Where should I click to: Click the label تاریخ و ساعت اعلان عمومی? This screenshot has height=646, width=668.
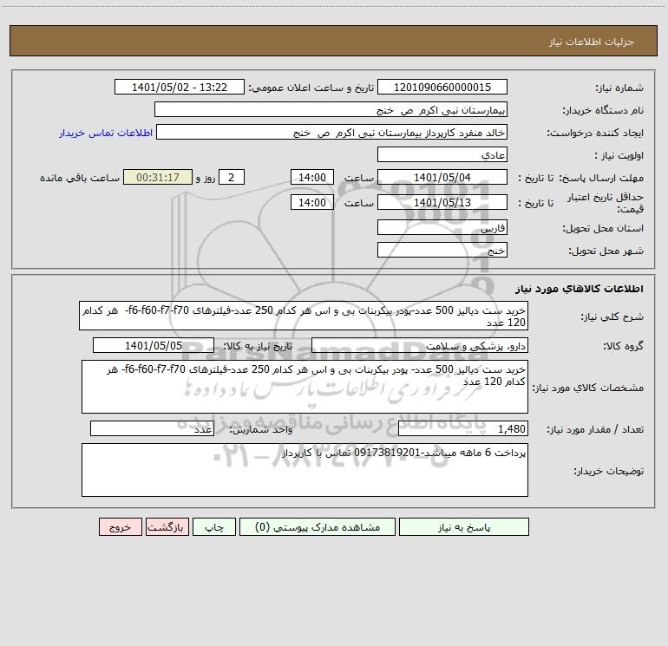[x=311, y=88]
